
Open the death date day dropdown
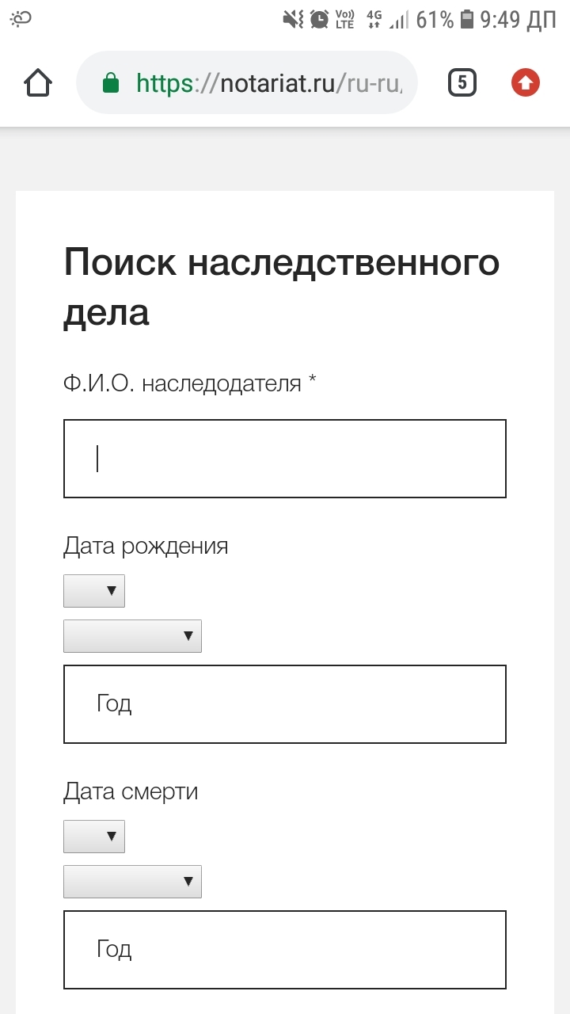point(94,837)
